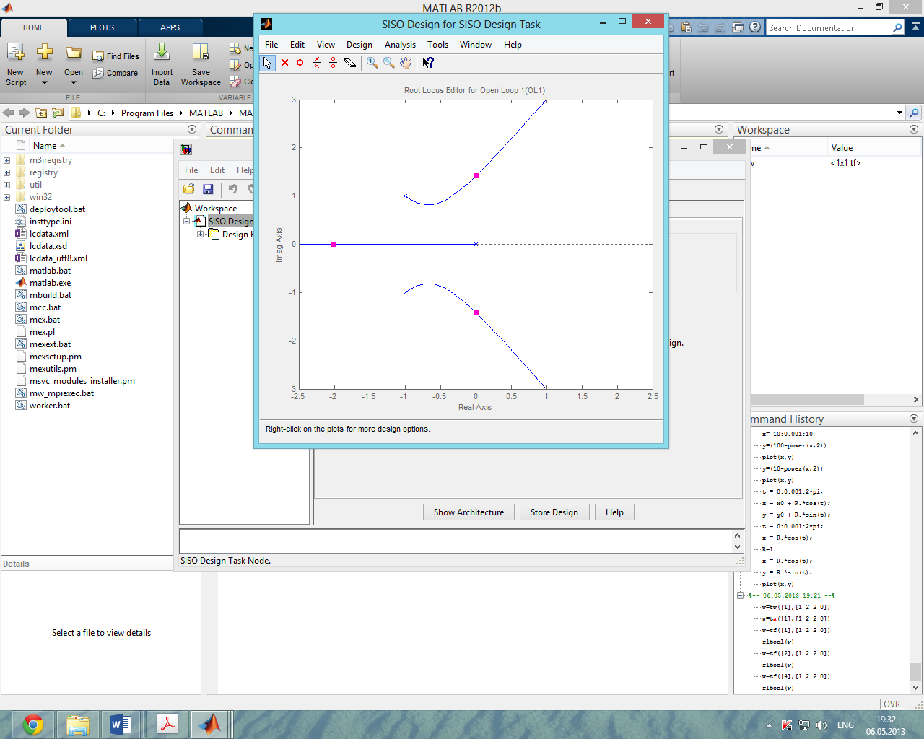Open Command History panel actions dropdown
924x739 pixels.
coord(914,419)
